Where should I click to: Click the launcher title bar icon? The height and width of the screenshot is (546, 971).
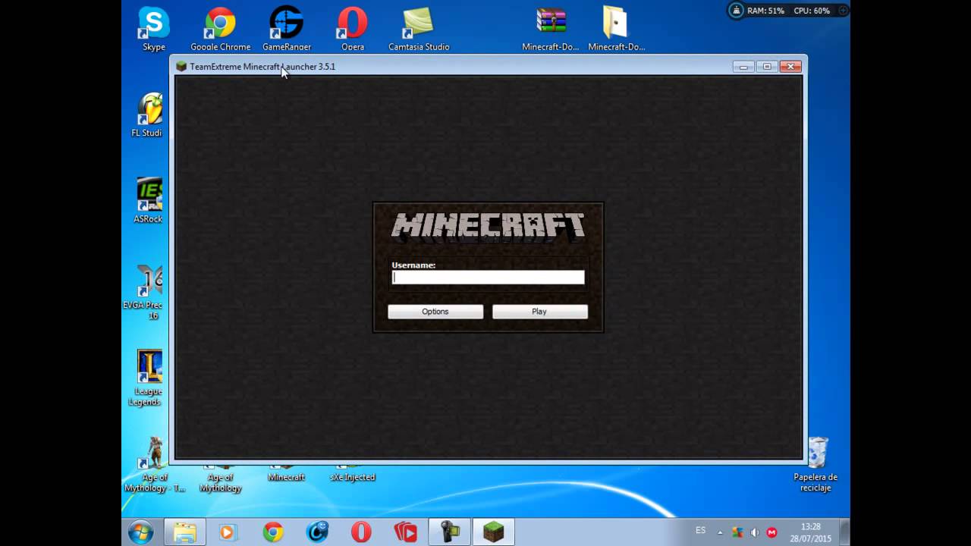(x=181, y=67)
